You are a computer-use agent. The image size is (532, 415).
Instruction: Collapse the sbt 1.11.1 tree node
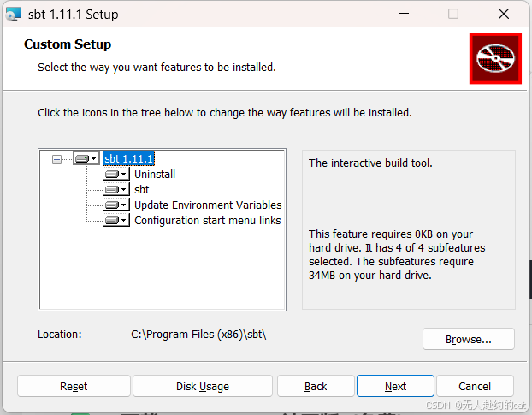(x=56, y=159)
